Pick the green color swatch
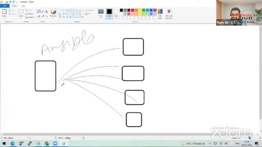262x147 pixels. (x=144, y=10)
